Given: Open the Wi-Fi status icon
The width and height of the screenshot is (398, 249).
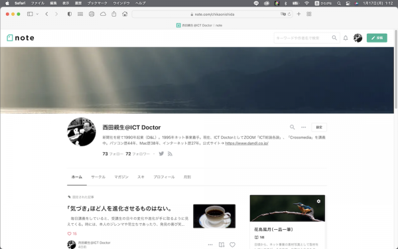Looking at the screenshot, I should (306, 3).
